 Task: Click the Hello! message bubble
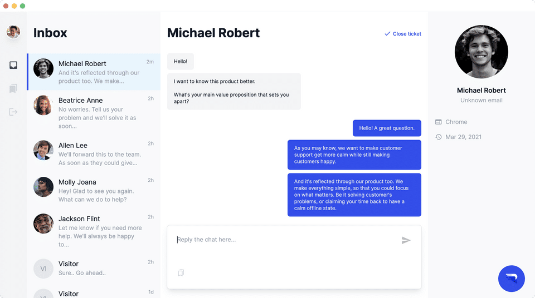tap(181, 61)
